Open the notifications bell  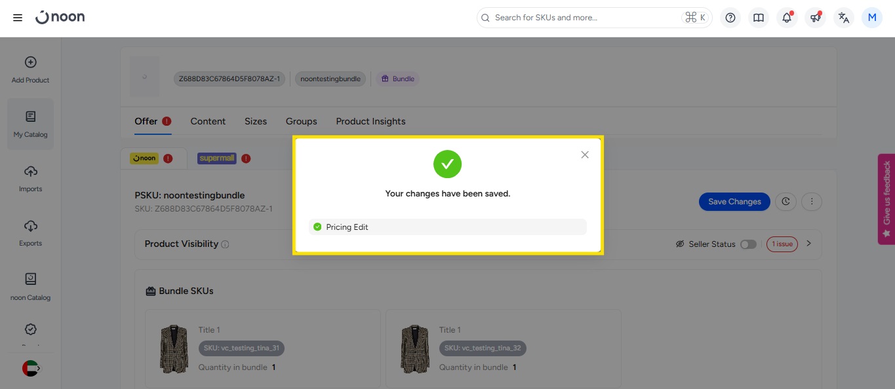coord(787,18)
